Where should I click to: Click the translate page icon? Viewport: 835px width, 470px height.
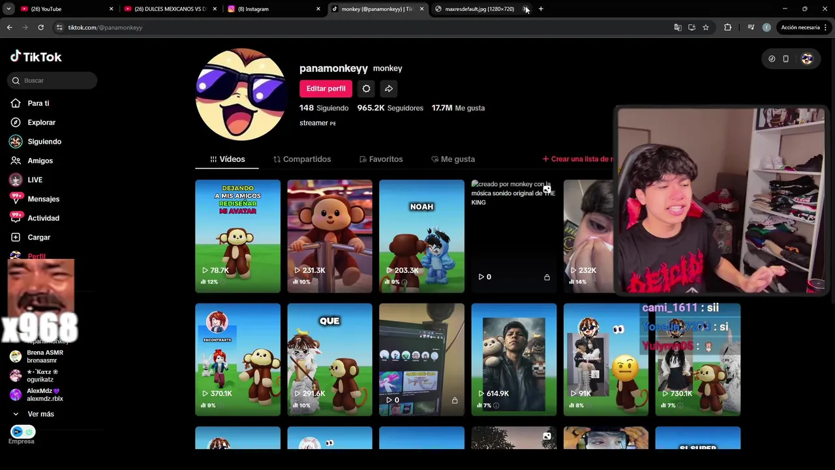tap(678, 27)
